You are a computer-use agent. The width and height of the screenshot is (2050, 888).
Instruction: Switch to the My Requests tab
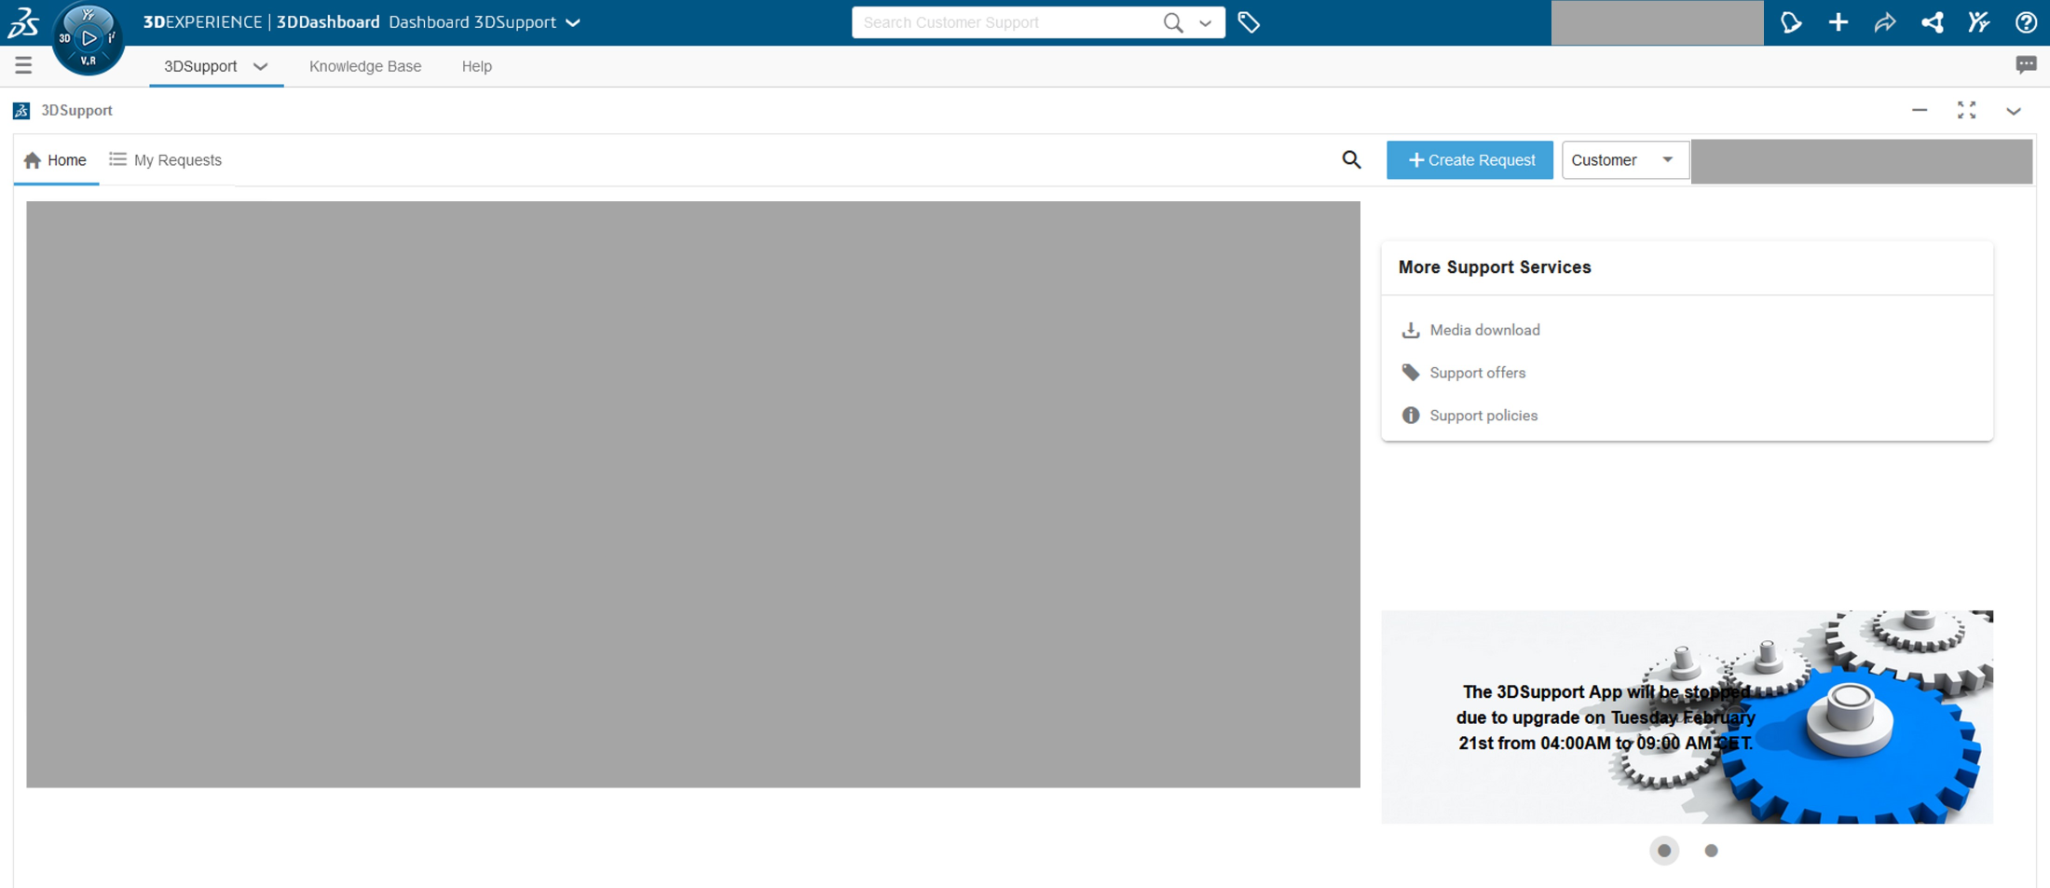tap(166, 160)
